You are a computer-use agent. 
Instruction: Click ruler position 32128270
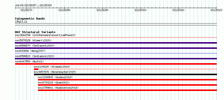pos(26,10)
